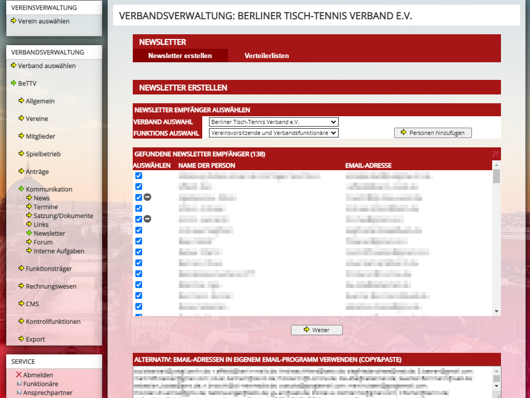Click the arrow icon beside News
Viewport: 530px width, 398px height.
[x=29, y=197]
